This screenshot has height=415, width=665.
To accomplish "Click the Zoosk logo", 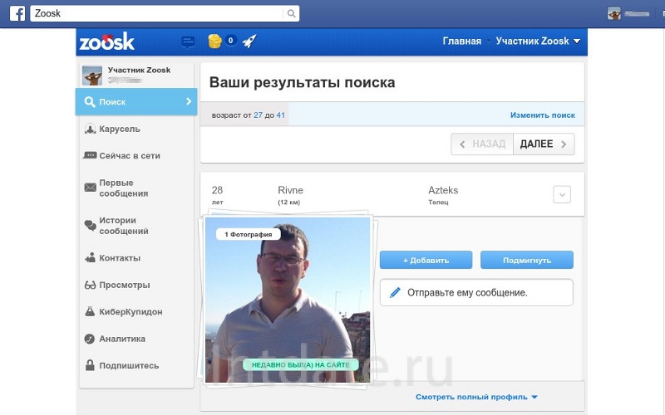I will pos(107,41).
